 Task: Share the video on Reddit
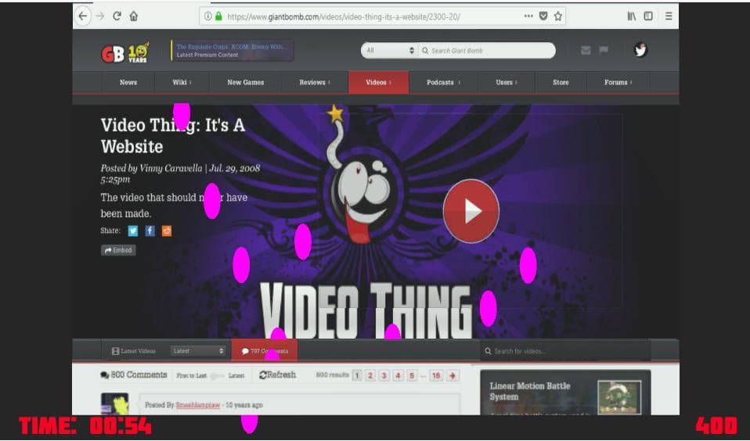pyautogui.click(x=167, y=231)
